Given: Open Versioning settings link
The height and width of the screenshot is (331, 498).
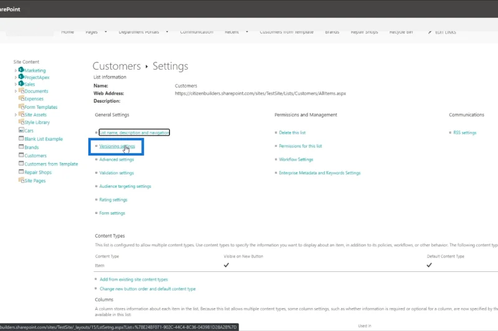Looking at the screenshot, I should 117,146.
